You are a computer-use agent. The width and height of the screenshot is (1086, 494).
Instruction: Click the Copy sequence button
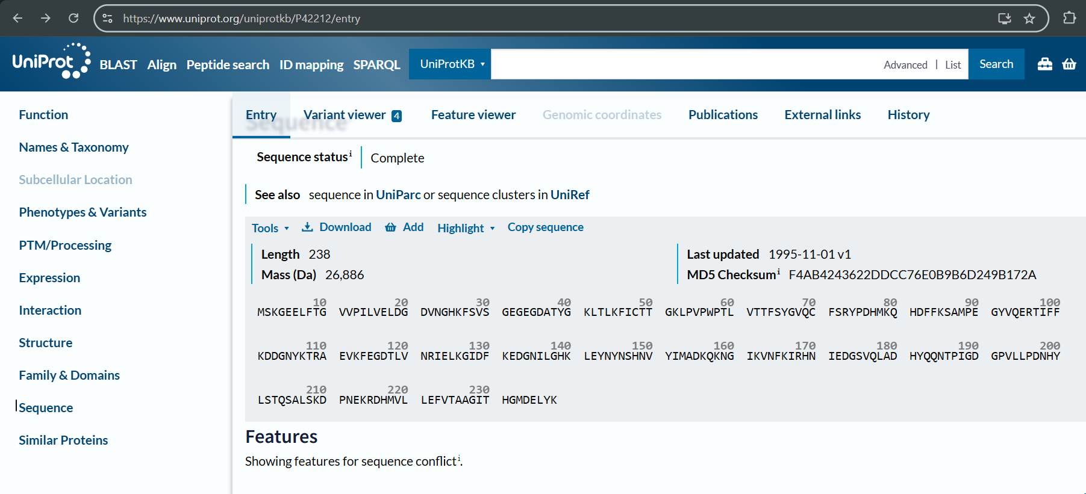pyautogui.click(x=545, y=227)
